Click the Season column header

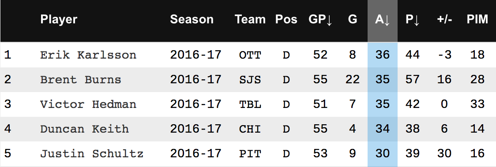[x=192, y=19]
